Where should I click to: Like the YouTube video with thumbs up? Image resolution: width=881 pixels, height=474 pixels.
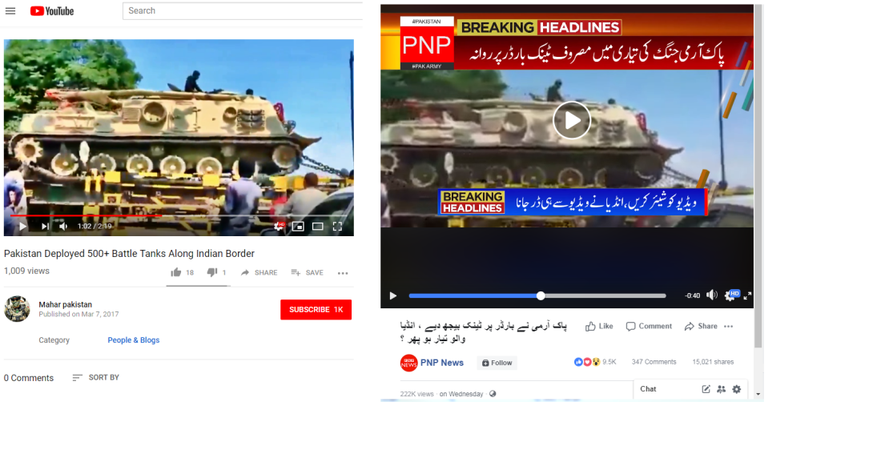point(176,272)
